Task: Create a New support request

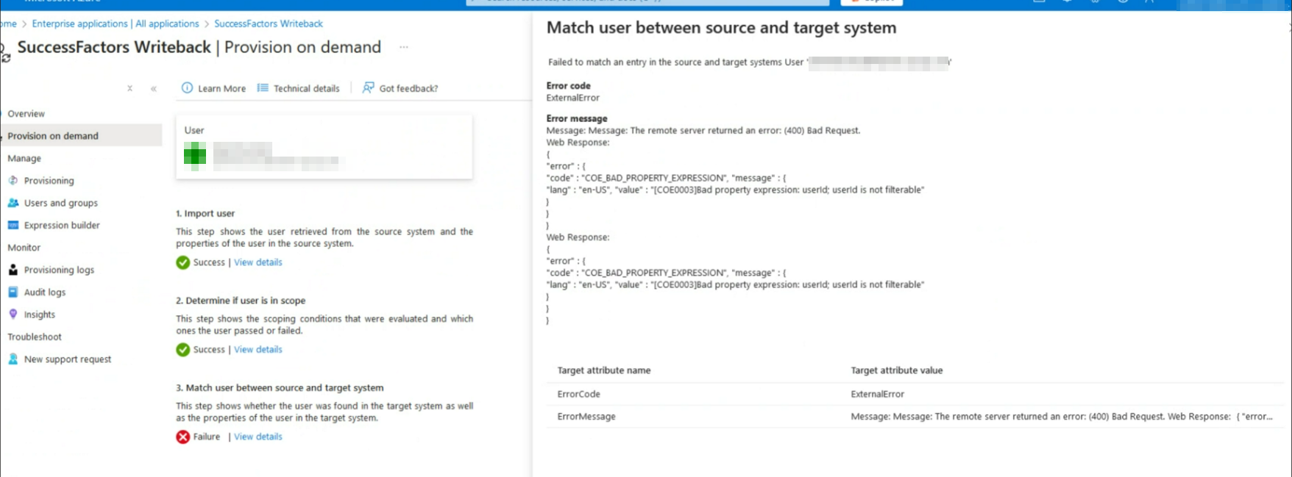Action: [68, 359]
